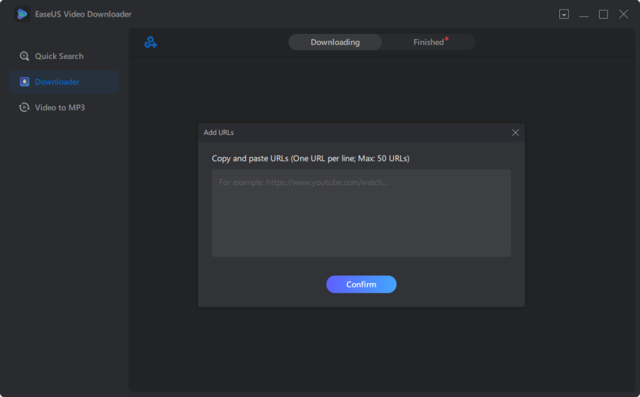The width and height of the screenshot is (640, 397).
Task: Select the Downloader sidebar text label
Action: [x=57, y=82]
